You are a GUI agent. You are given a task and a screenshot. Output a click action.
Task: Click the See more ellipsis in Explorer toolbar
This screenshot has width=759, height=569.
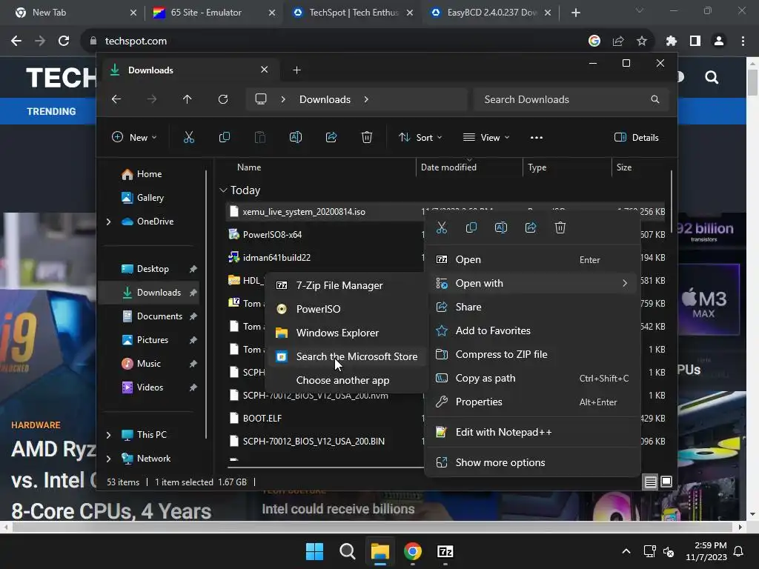click(537, 137)
